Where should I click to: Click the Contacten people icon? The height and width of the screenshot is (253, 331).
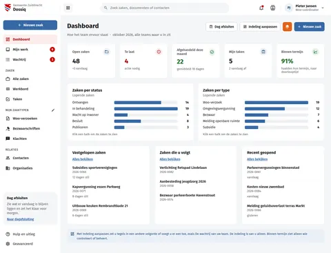[x=8, y=158]
